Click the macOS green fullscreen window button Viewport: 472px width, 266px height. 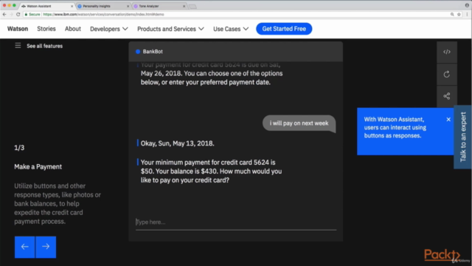point(14,5)
